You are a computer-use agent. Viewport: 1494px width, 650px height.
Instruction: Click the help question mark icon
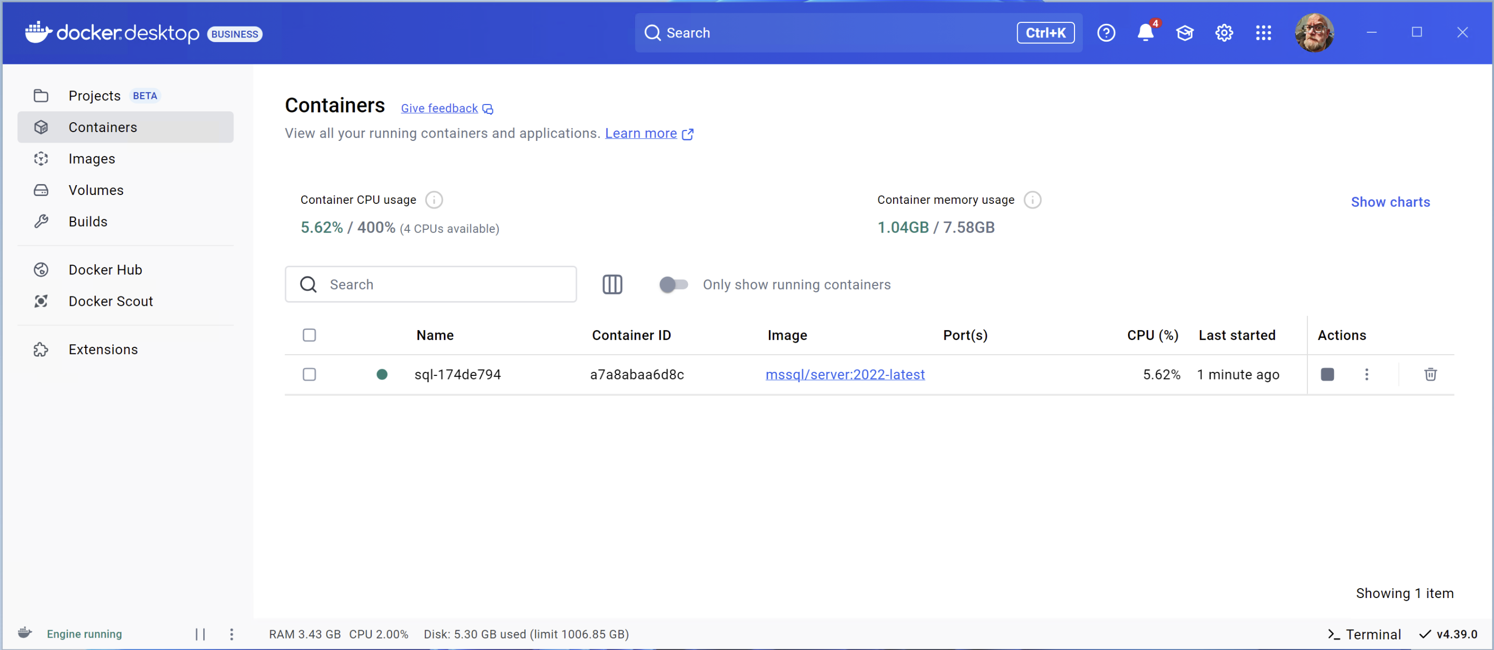(1106, 32)
